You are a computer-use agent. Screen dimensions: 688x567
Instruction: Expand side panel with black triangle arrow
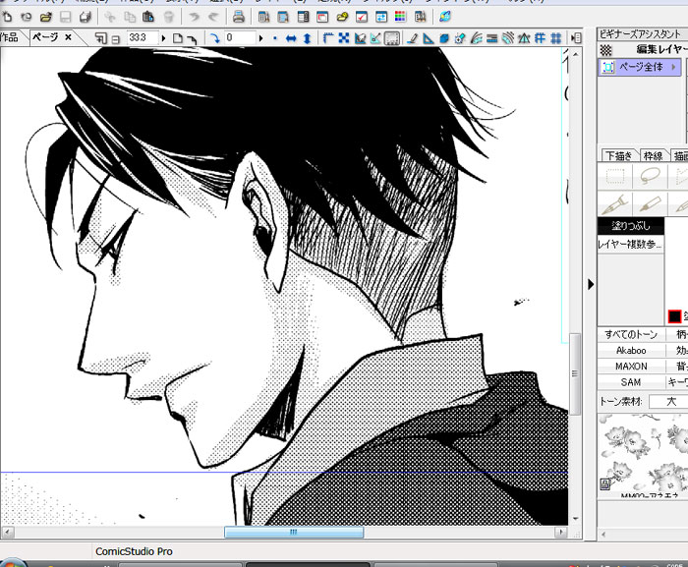pos(591,284)
